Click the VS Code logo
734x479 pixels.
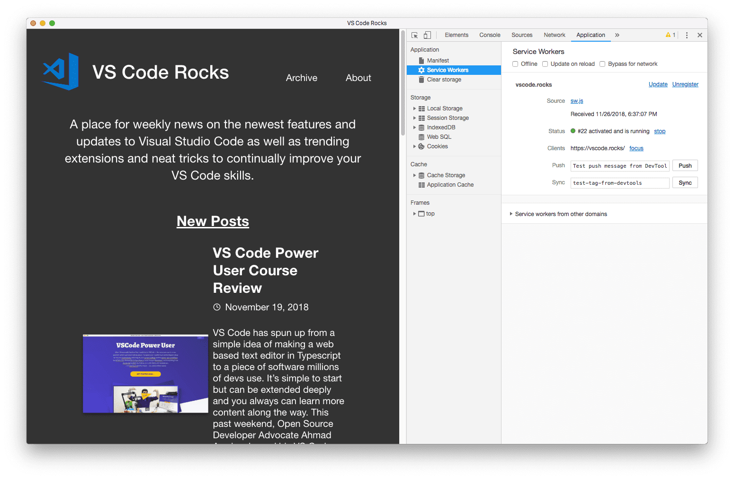pos(62,72)
